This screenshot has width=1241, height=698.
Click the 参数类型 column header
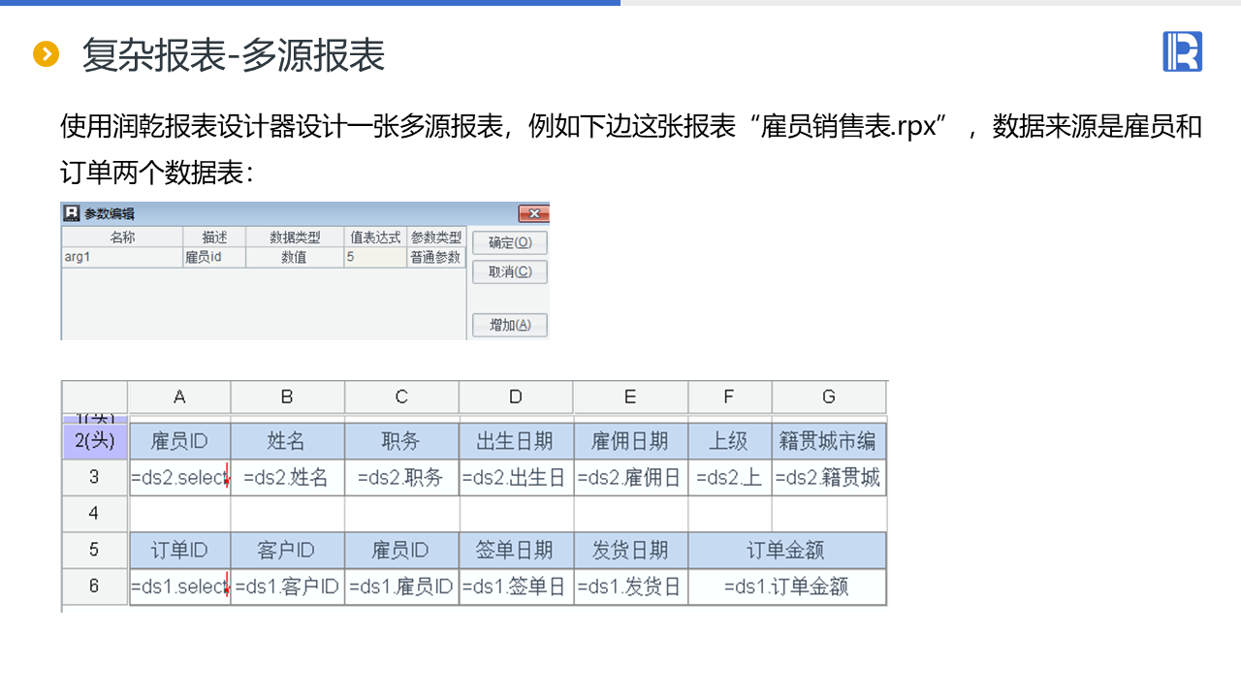coord(436,238)
